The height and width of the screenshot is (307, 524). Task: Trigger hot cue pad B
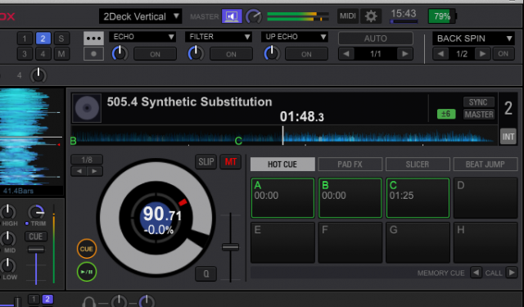[x=350, y=198]
